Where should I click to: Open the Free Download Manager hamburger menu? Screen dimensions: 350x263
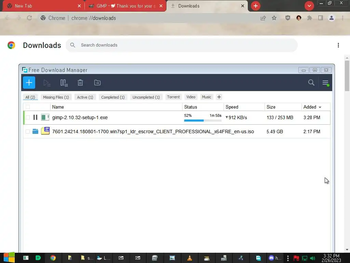coord(325,83)
